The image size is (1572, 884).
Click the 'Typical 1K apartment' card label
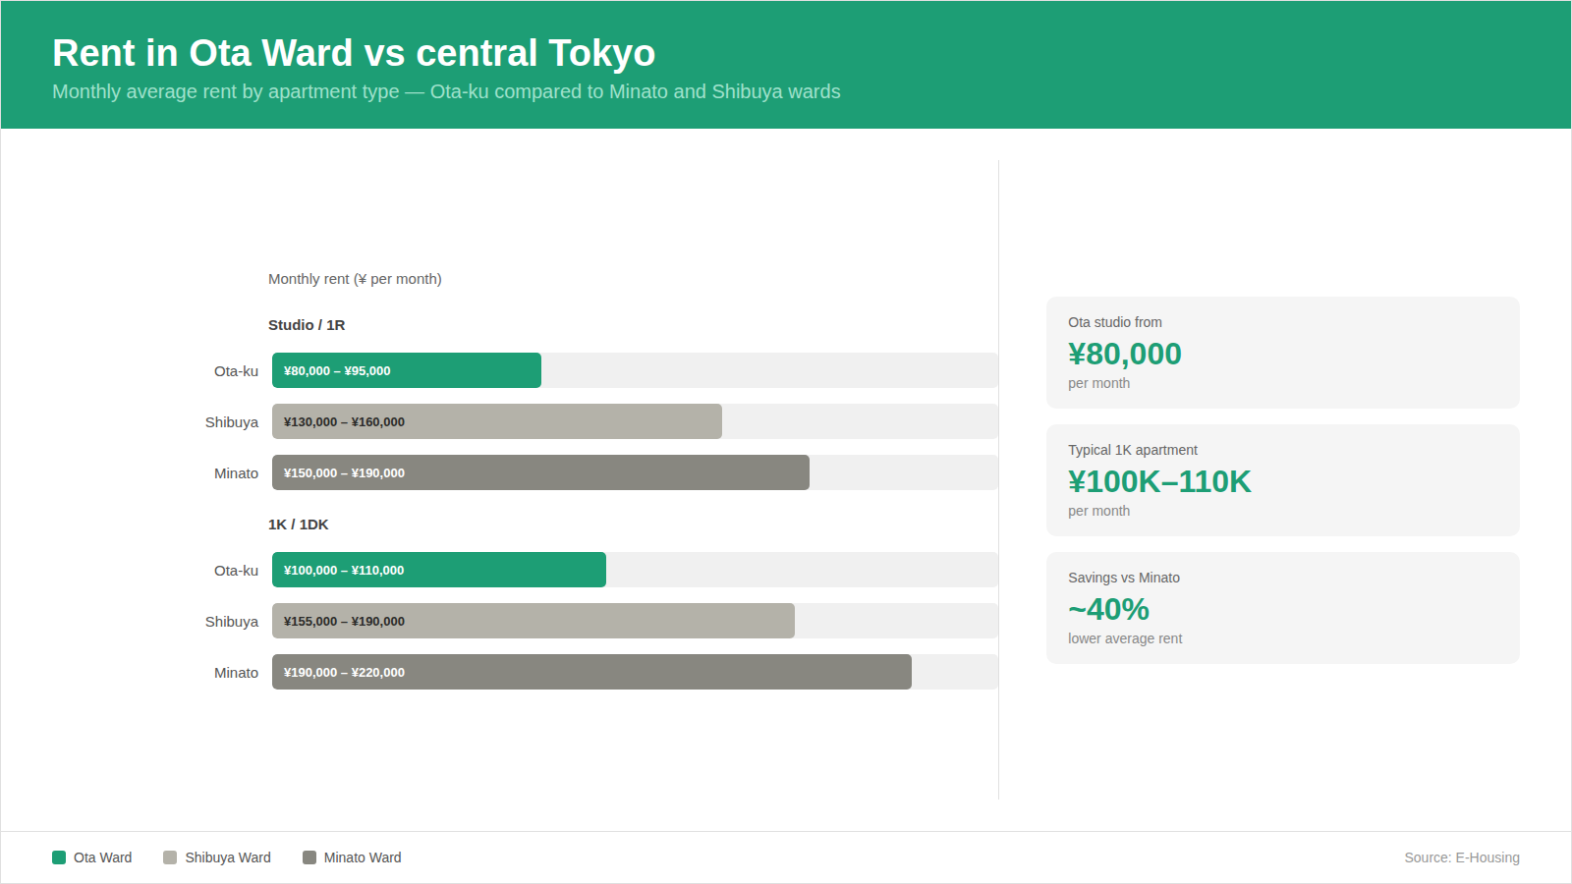[1133, 450]
